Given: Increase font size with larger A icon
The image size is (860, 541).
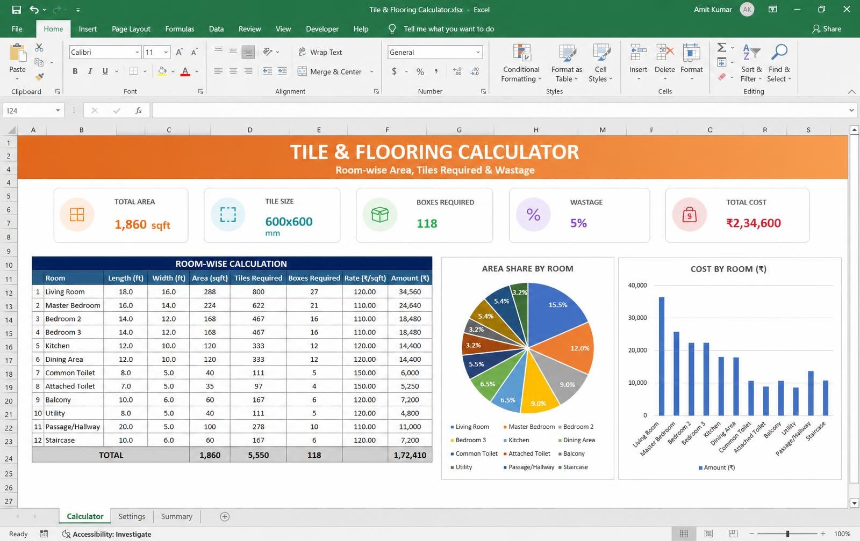Looking at the screenshot, I should tap(180, 52).
